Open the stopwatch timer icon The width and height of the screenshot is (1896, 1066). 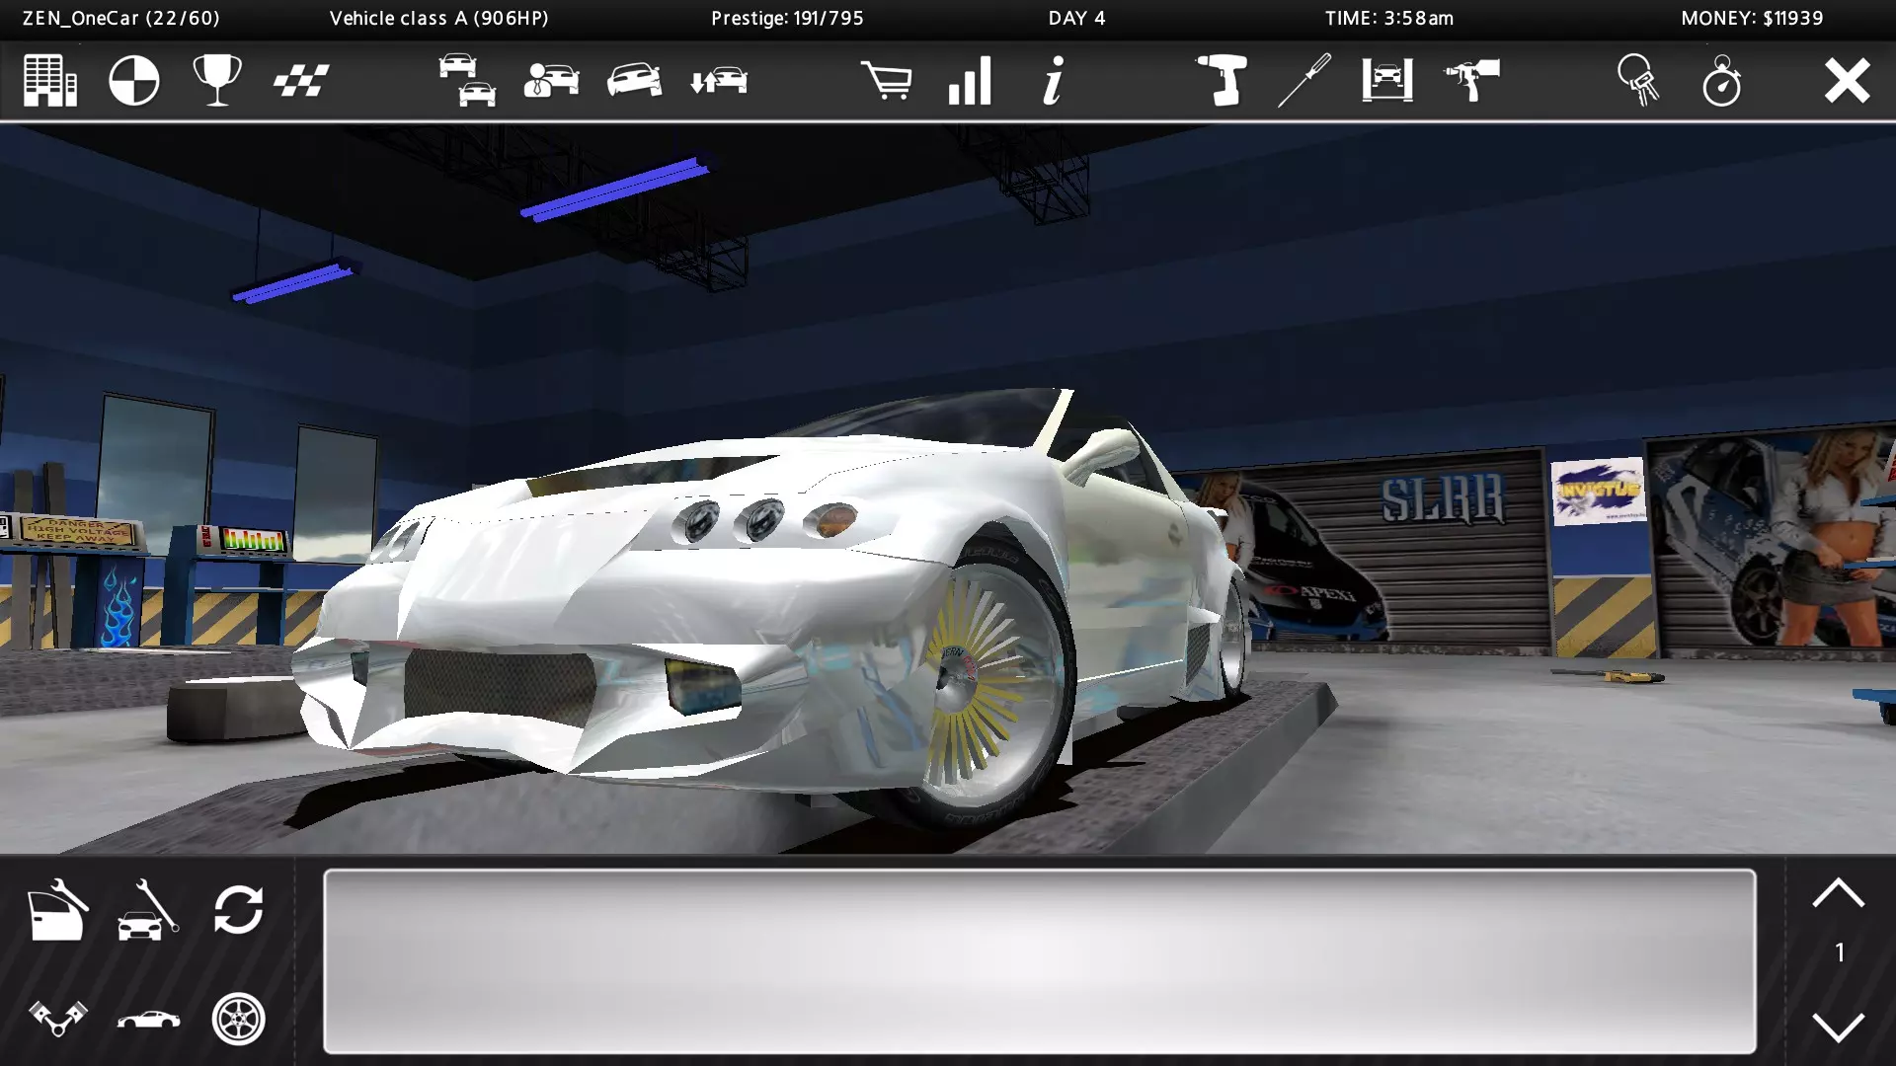click(x=1721, y=81)
